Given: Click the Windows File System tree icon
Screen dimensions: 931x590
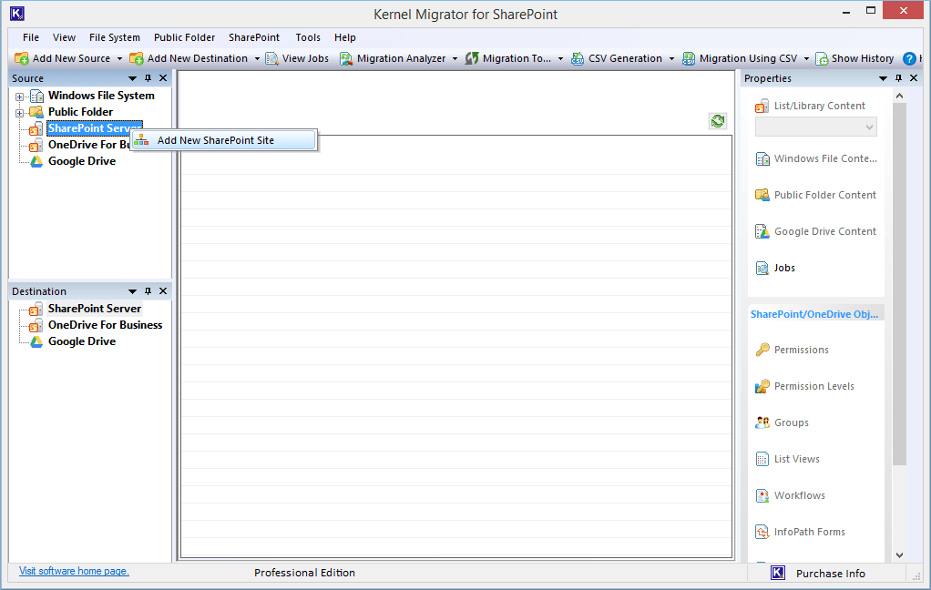Looking at the screenshot, I should 36,96.
